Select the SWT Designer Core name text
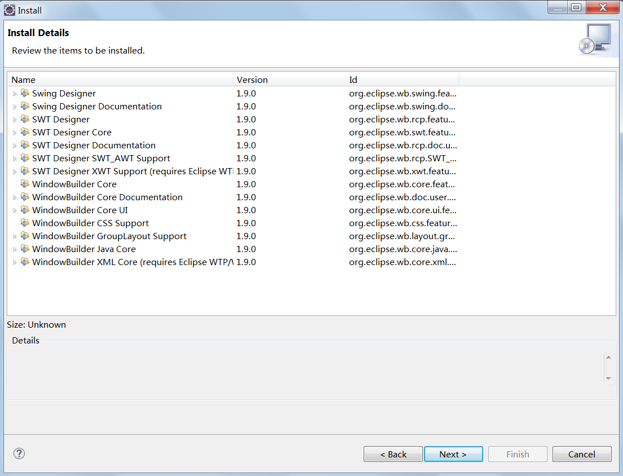The image size is (623, 476). point(72,133)
